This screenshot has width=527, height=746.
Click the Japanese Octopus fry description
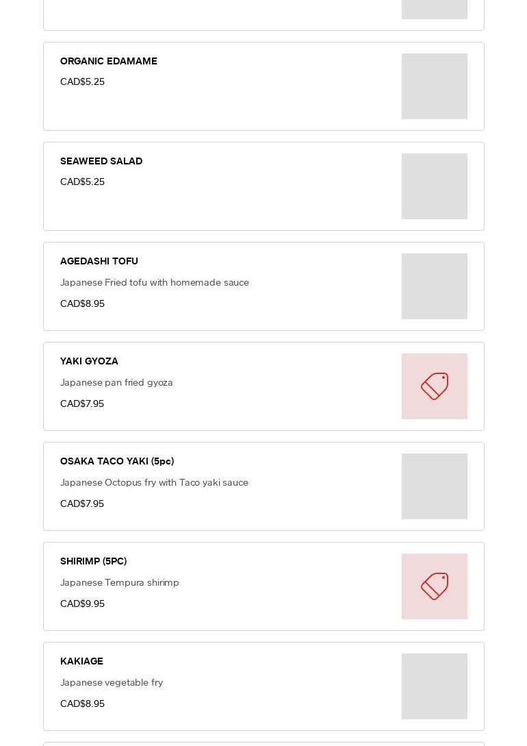[x=154, y=482]
